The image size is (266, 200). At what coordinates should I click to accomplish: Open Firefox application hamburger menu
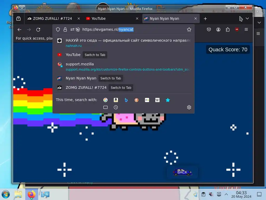click(x=246, y=29)
